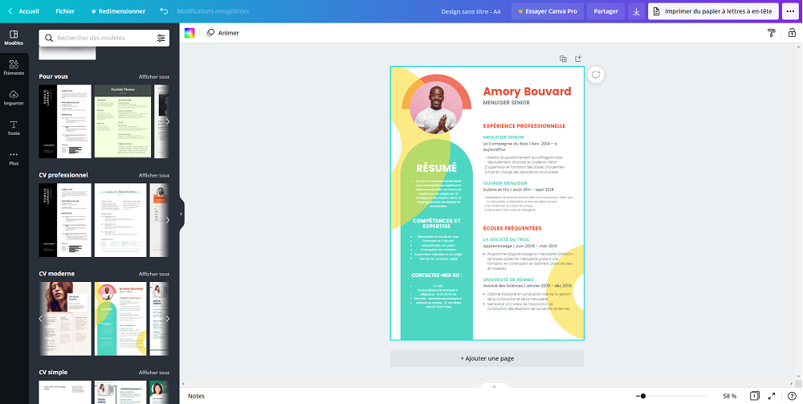Click the Partager button

click(605, 11)
